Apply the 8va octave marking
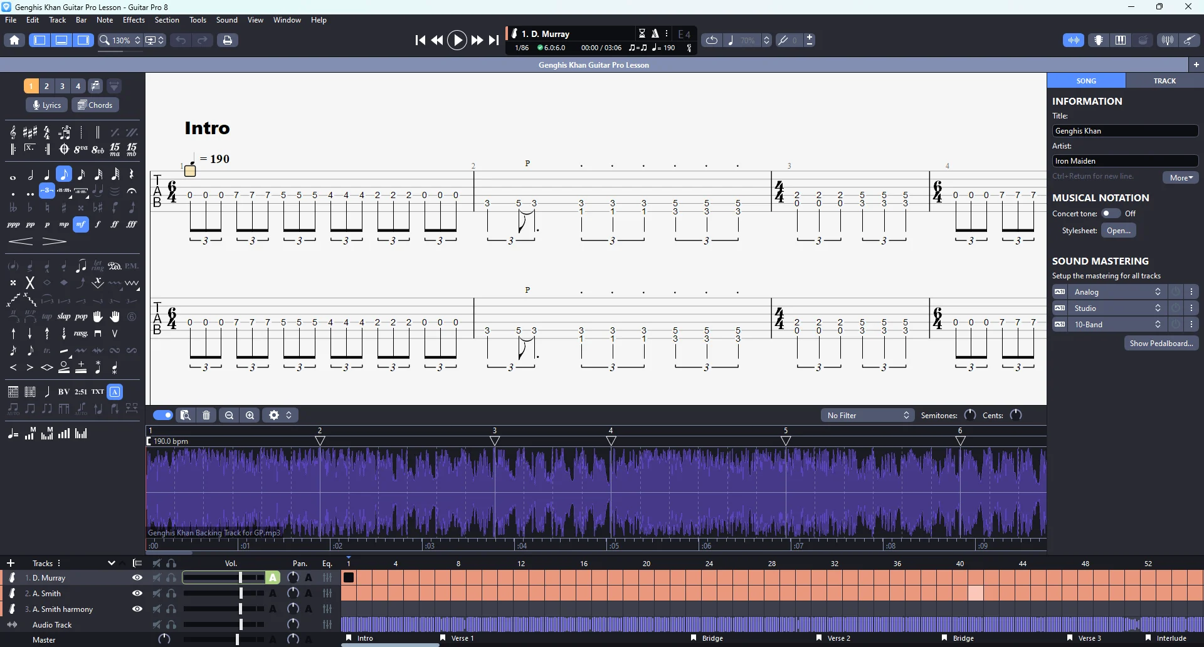Viewport: 1204px width, 647px height. (x=81, y=149)
